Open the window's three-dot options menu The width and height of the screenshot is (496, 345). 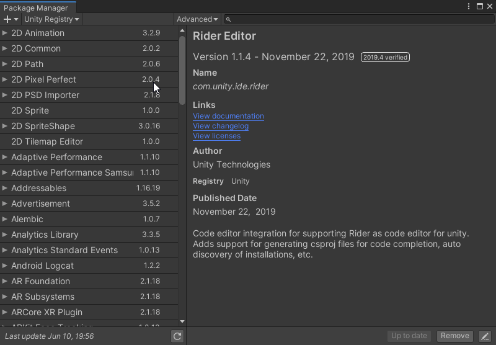click(x=469, y=6)
